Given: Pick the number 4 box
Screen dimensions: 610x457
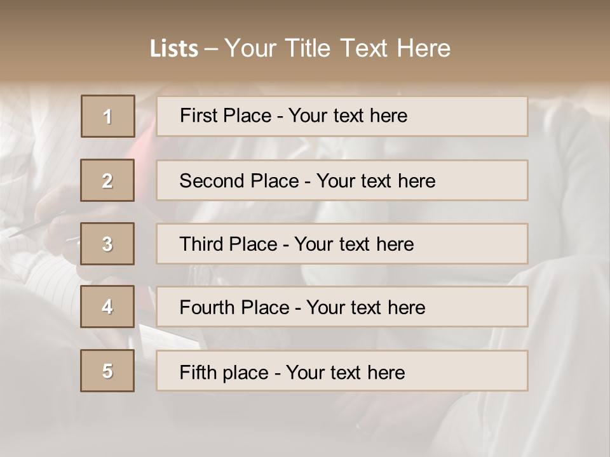Looking at the screenshot, I should pos(107,307).
